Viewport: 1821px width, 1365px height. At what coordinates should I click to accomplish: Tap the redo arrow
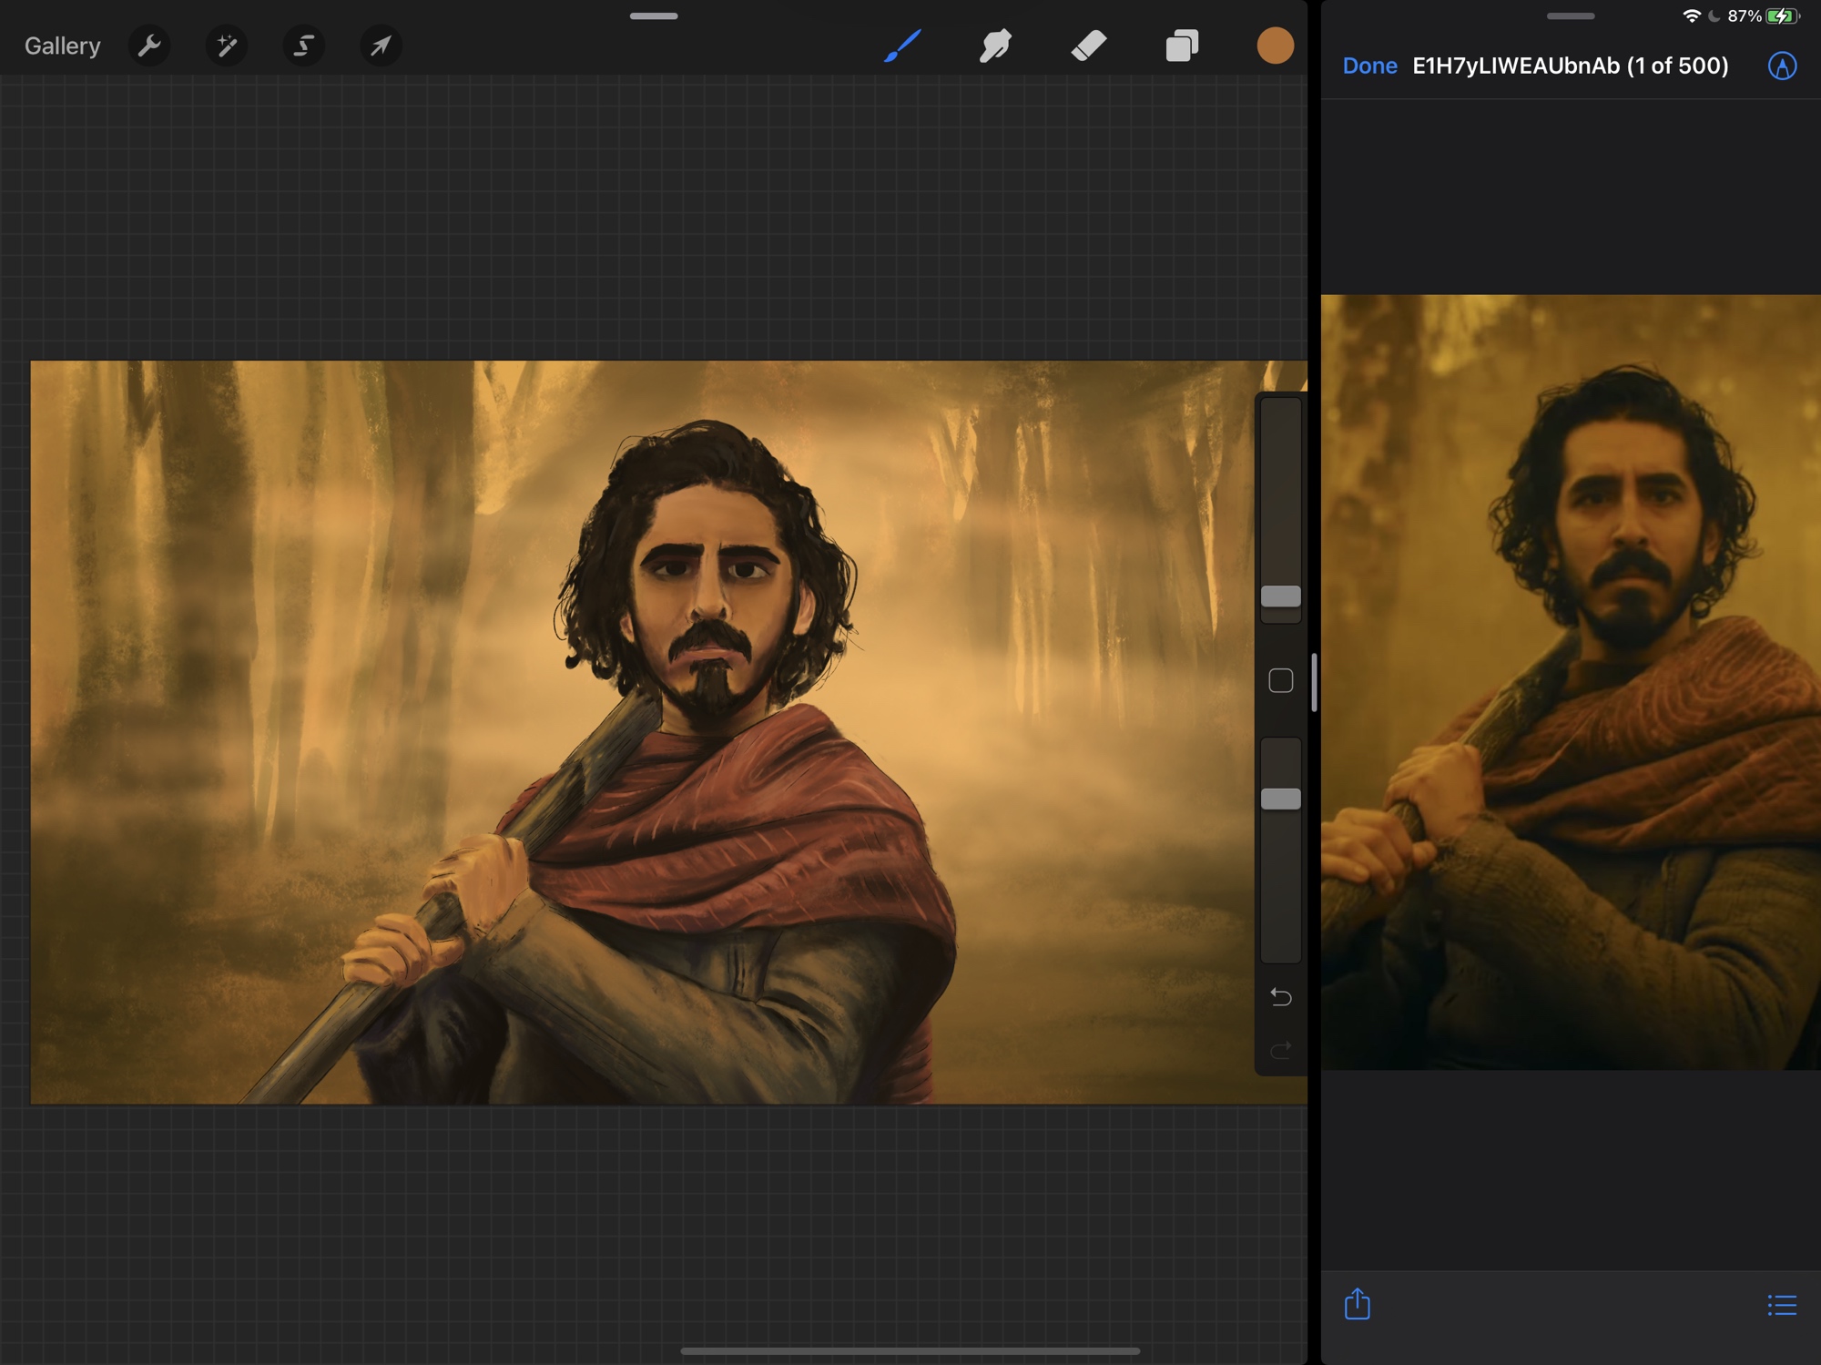click(1280, 1050)
